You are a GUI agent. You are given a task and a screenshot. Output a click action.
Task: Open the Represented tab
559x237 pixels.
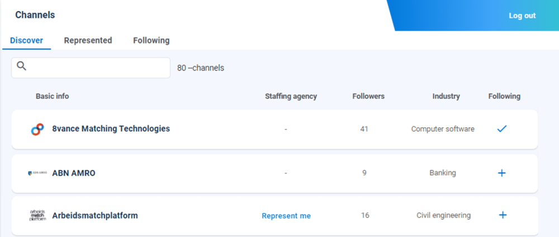pyautogui.click(x=88, y=41)
